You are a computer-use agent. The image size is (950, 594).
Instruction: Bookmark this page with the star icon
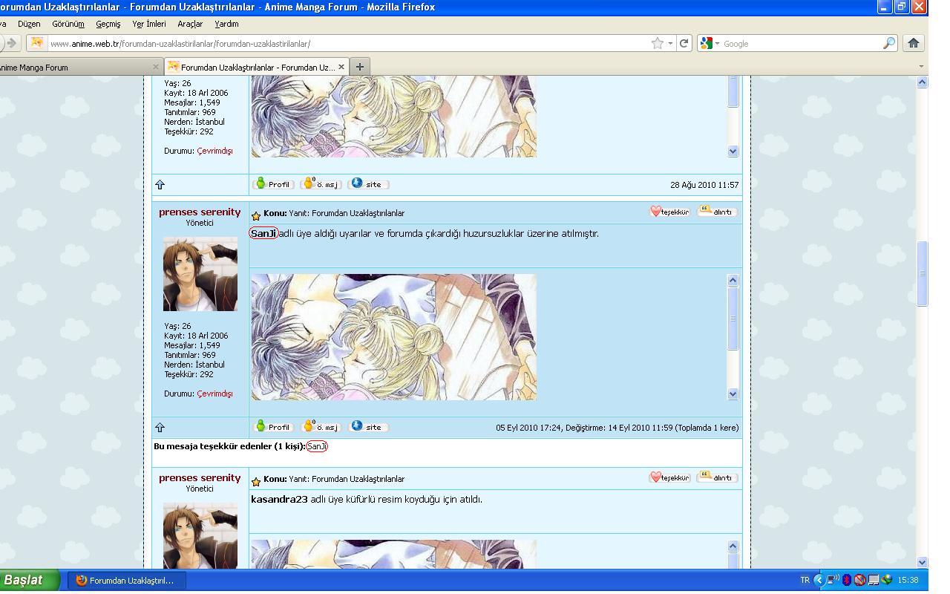657,43
